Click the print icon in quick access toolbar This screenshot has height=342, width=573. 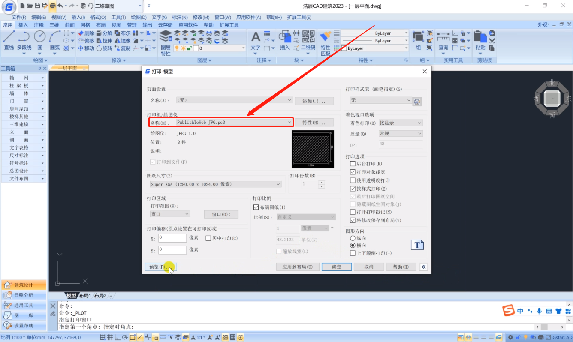tap(52, 6)
